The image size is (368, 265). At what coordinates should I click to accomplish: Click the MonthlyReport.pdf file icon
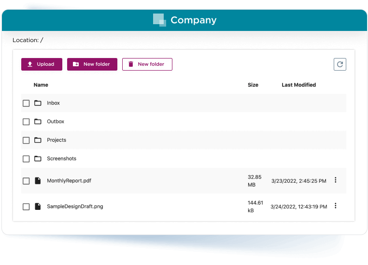pyautogui.click(x=38, y=181)
